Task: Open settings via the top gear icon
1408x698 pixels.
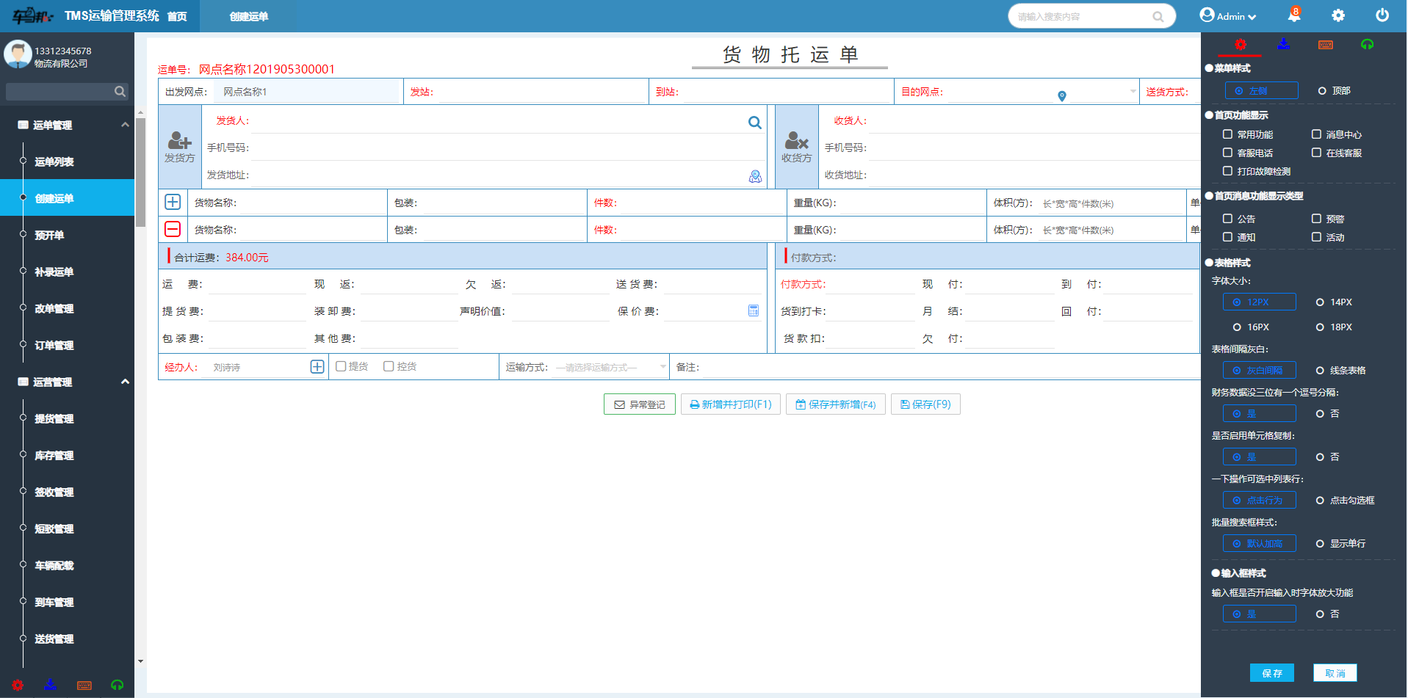Action: 1337,16
